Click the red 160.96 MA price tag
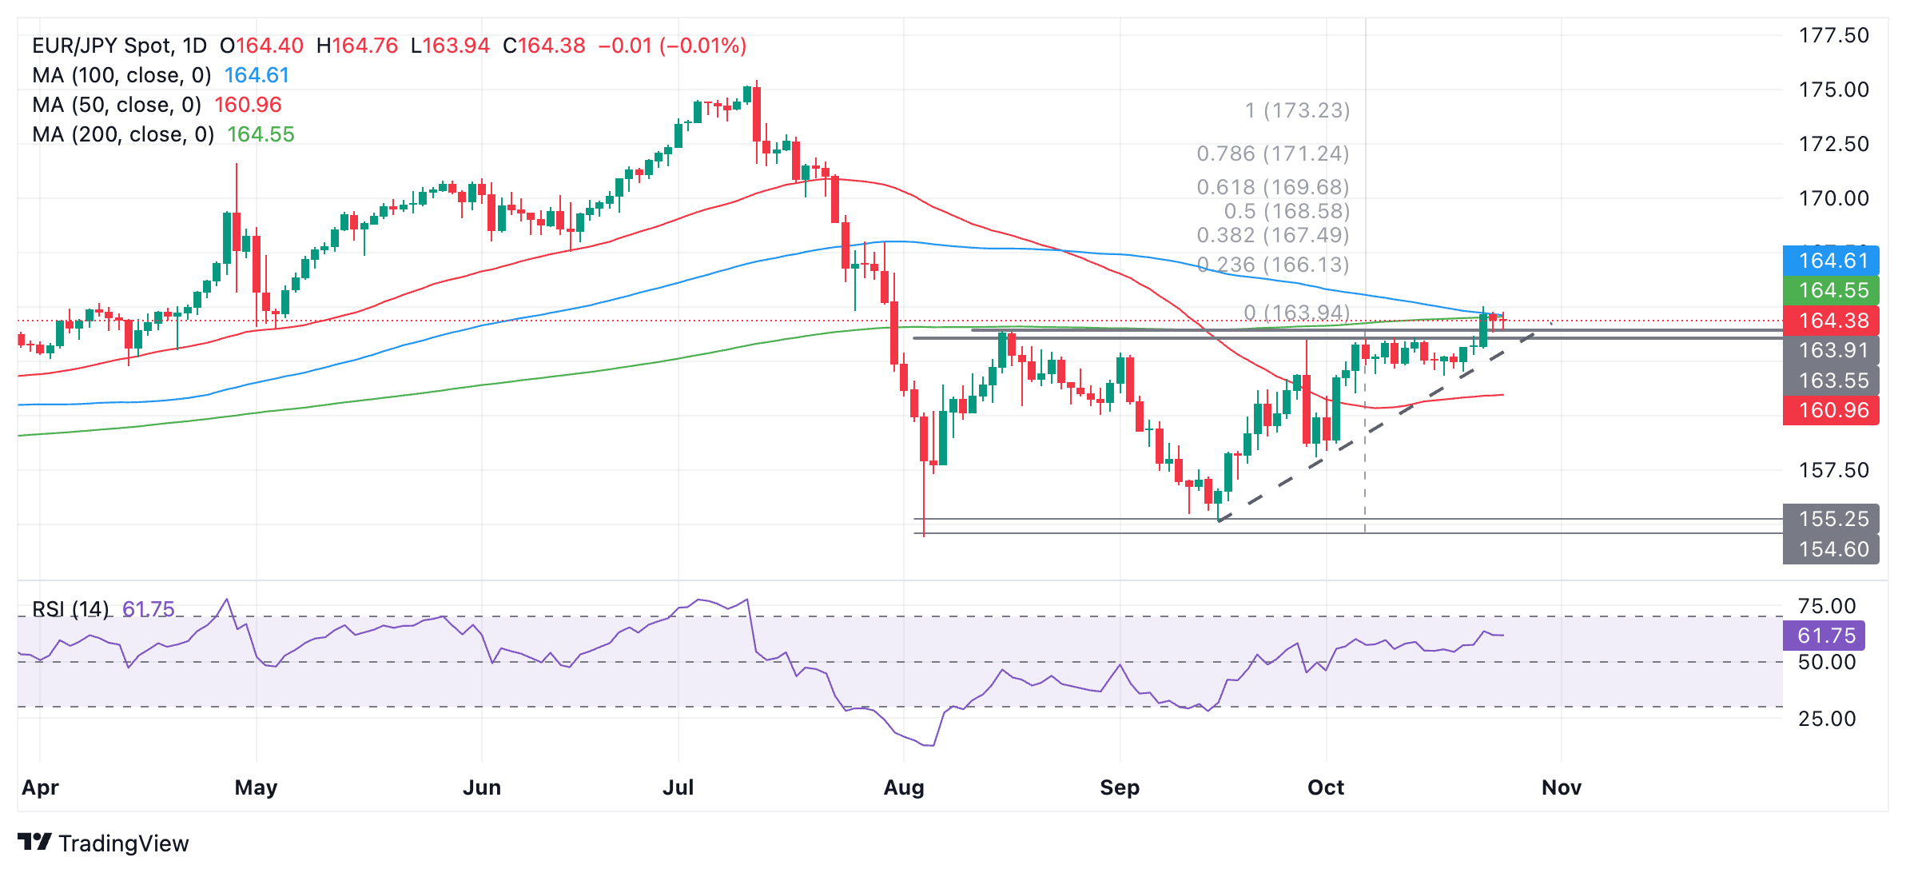 pos(1830,410)
